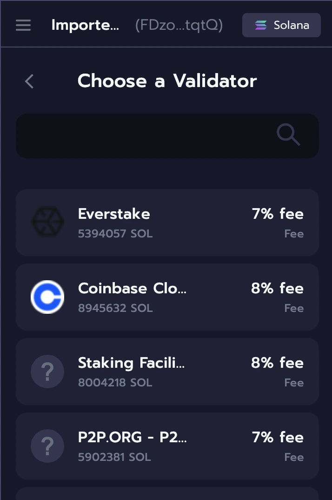The image size is (332, 500).
Task: Select the Choose a Validator screen title
Action: pos(167,81)
